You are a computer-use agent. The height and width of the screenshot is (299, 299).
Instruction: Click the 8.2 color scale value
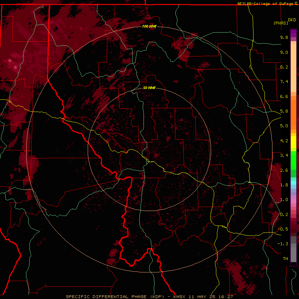click(284, 67)
